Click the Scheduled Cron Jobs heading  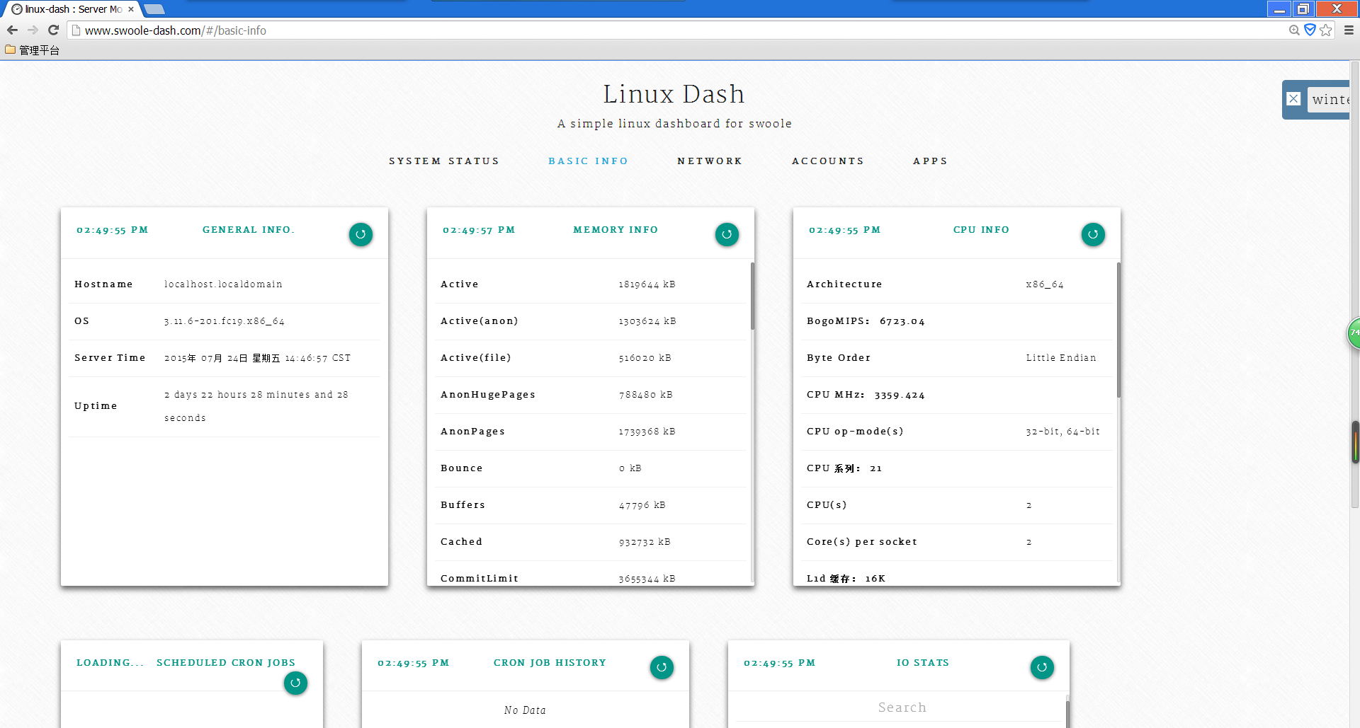226,663
